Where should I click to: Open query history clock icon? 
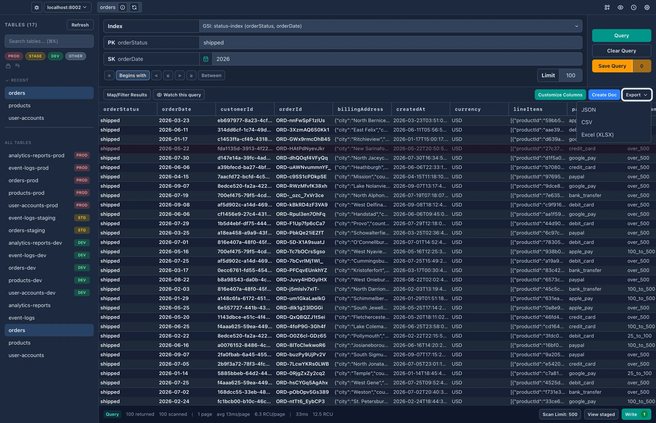pos(634,7)
